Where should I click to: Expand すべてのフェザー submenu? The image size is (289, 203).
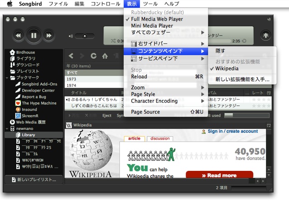(166, 33)
